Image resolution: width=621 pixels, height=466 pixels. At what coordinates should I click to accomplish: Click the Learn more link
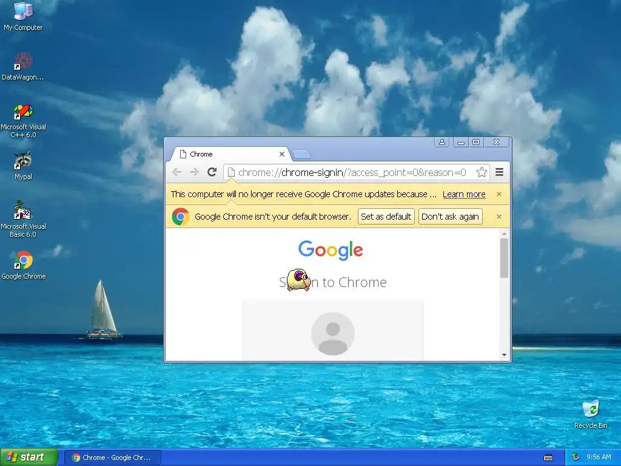(x=464, y=194)
